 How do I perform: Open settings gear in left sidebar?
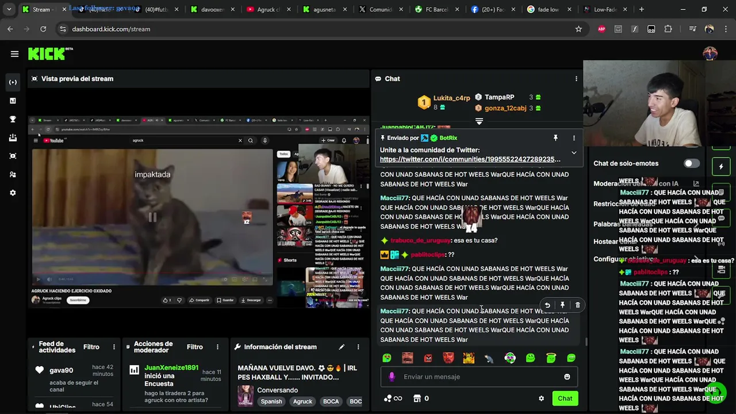point(13,193)
